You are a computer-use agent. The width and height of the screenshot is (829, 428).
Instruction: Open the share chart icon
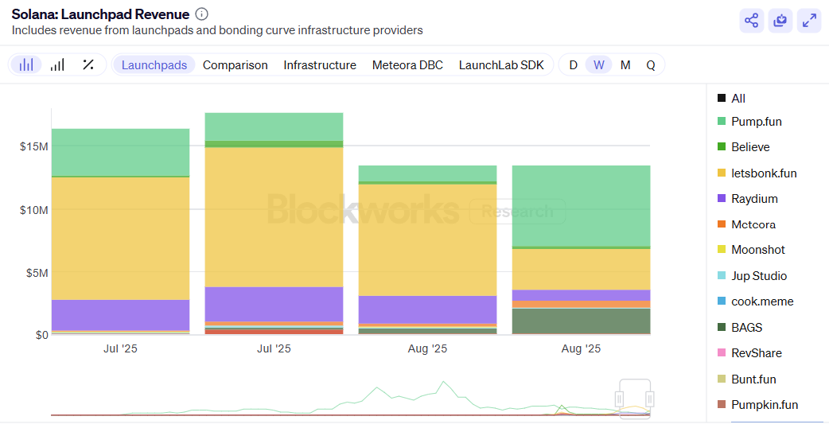(751, 21)
